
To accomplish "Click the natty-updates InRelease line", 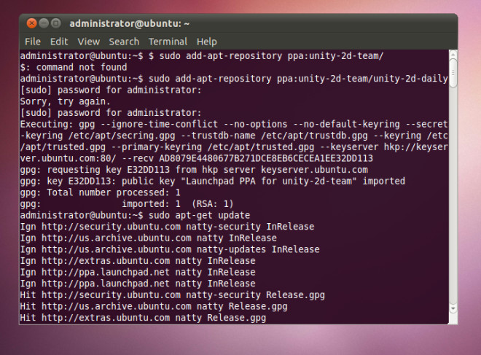I will coord(170,249).
